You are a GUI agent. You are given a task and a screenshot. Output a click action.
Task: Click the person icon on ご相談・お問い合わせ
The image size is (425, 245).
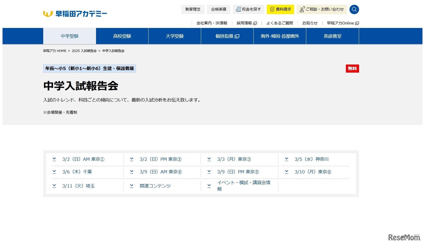[302, 9]
